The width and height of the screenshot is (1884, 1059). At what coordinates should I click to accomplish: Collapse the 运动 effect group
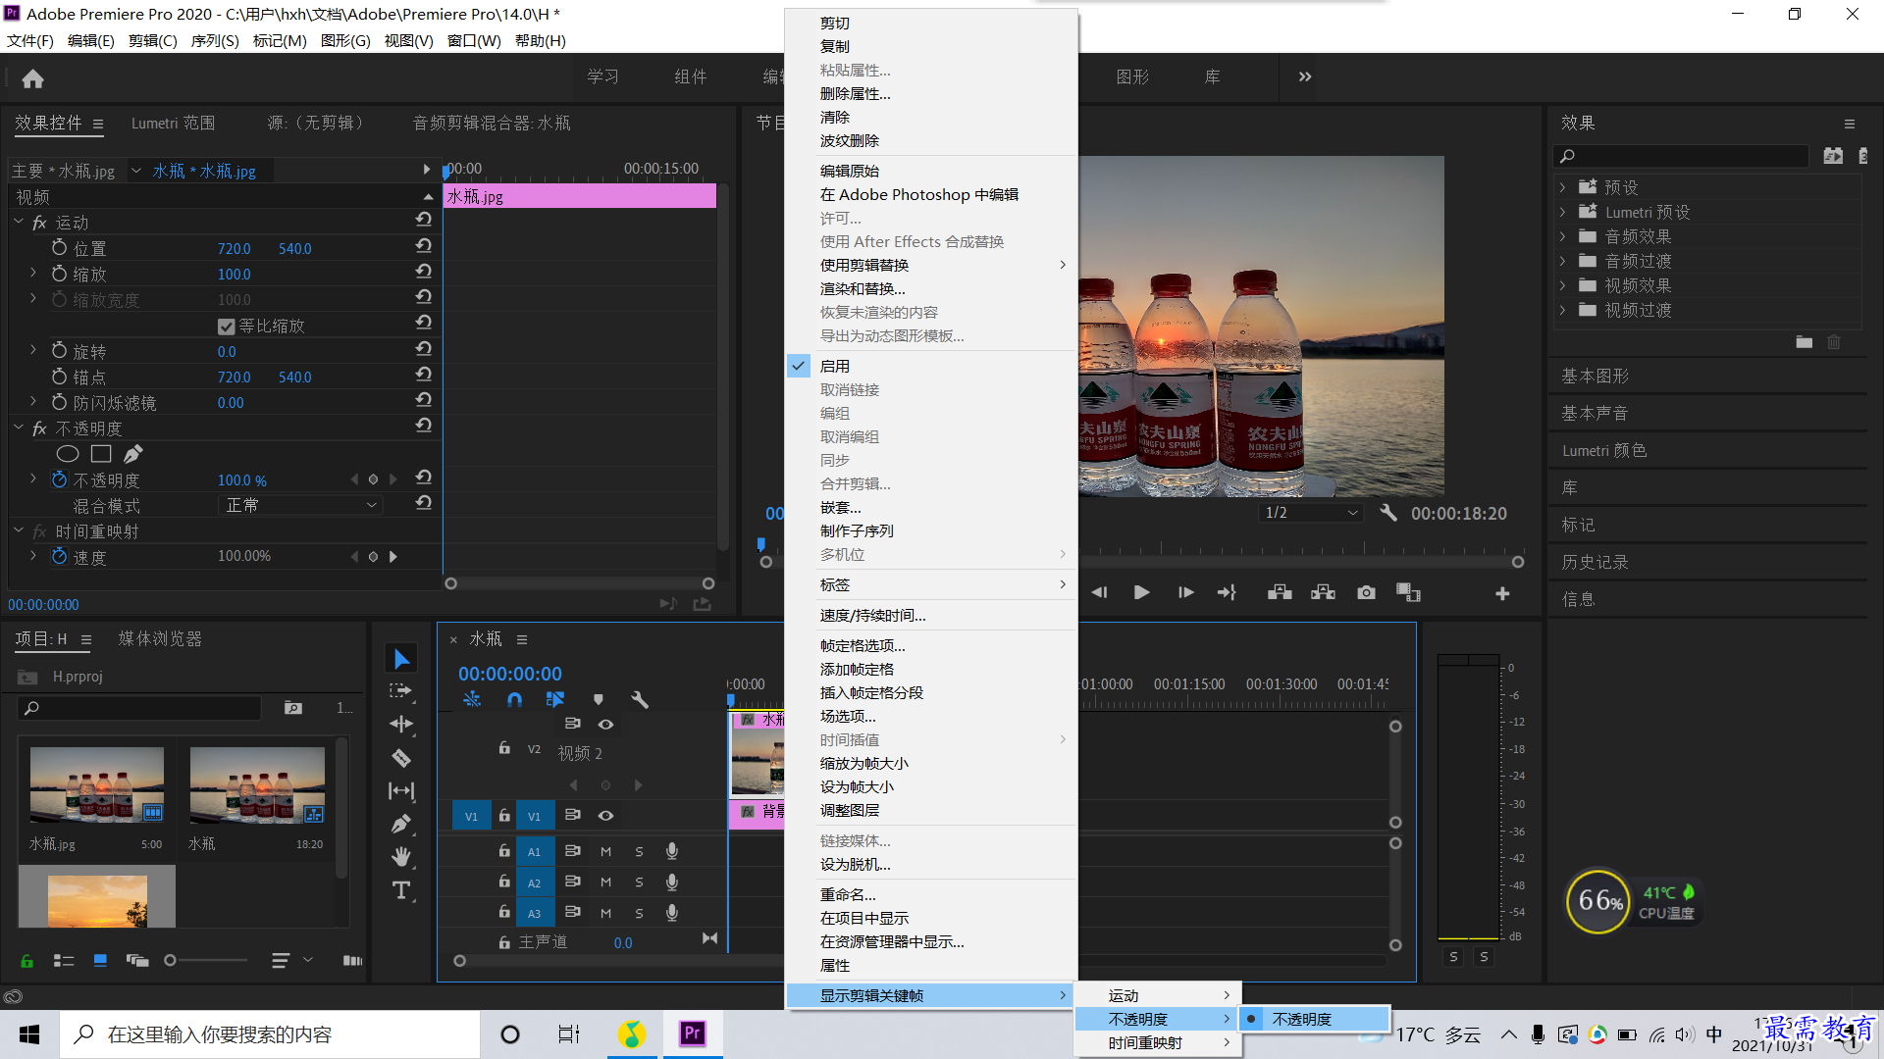click(19, 222)
